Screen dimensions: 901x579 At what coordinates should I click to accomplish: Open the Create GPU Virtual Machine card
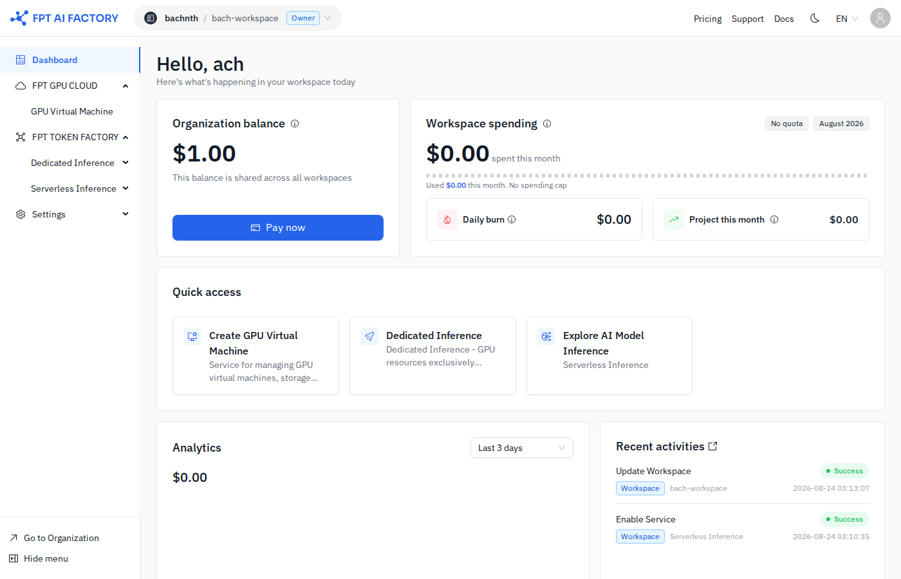click(255, 356)
